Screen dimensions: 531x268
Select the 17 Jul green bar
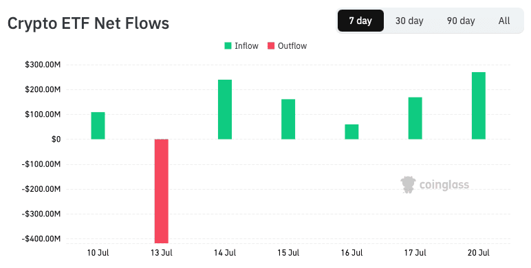tap(415, 118)
